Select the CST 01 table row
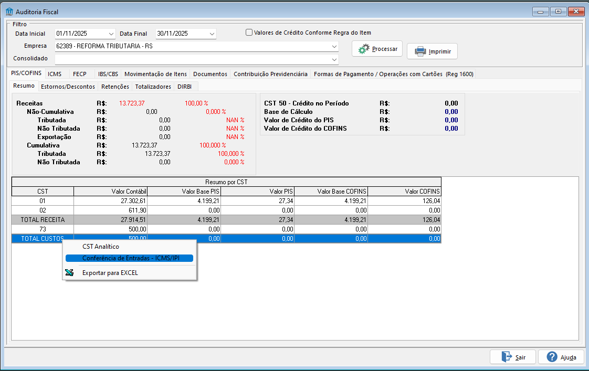The height and width of the screenshot is (371, 589). click(x=43, y=200)
